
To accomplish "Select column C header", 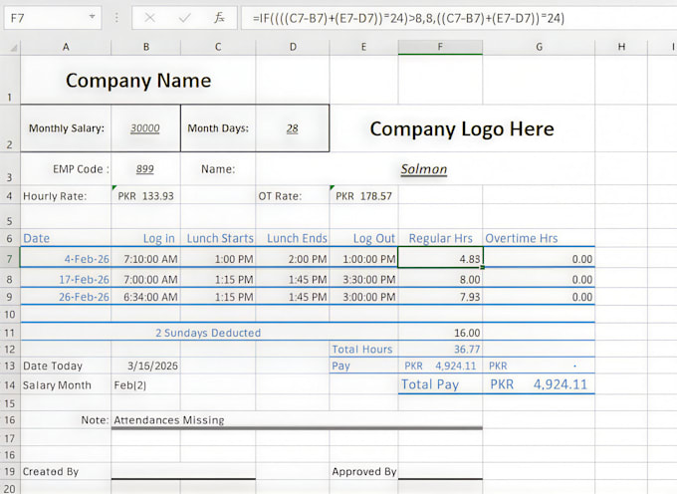I will pyautogui.click(x=218, y=47).
